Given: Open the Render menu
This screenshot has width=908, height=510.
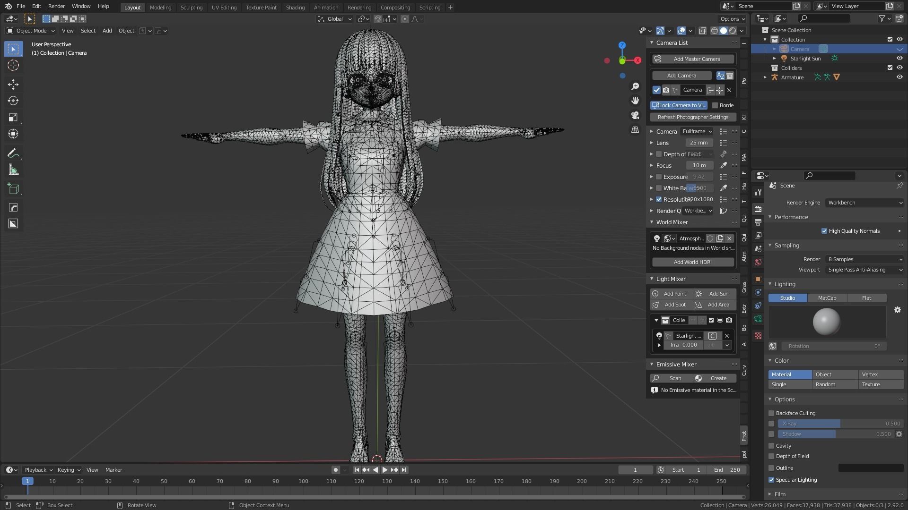Looking at the screenshot, I should coord(56,6).
